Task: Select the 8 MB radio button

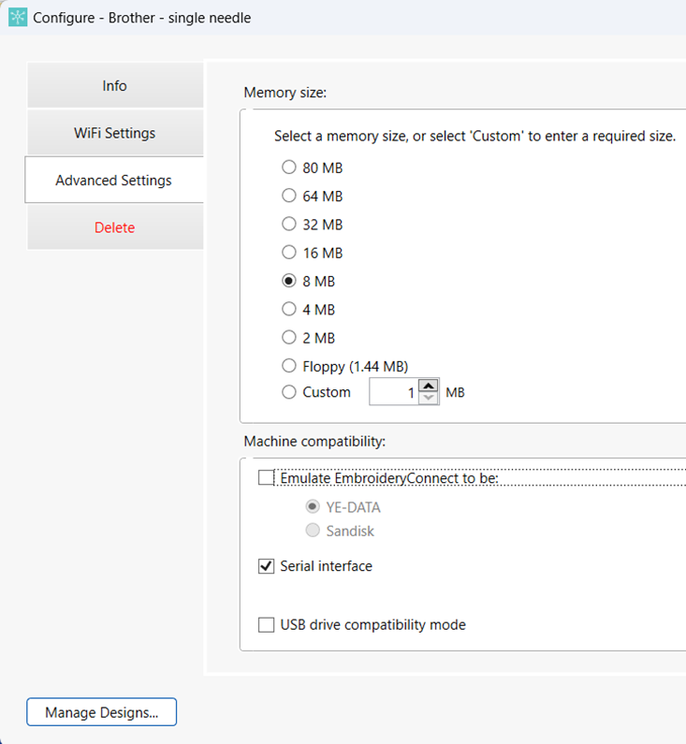Action: pos(289,282)
